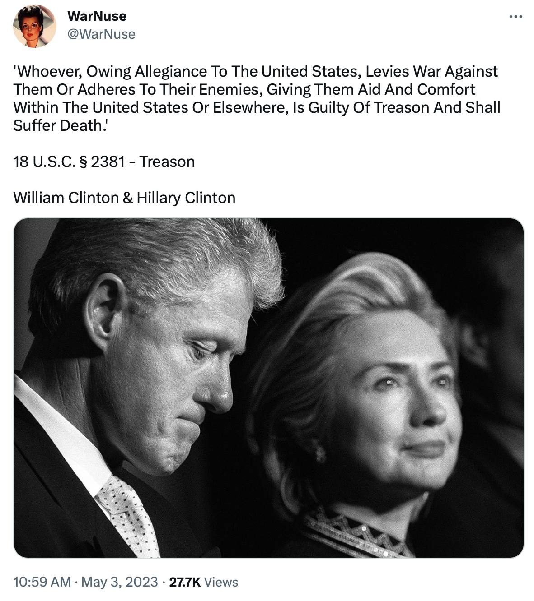Click the 'William Clinton & Hillary Clinton' text line

click(x=124, y=198)
